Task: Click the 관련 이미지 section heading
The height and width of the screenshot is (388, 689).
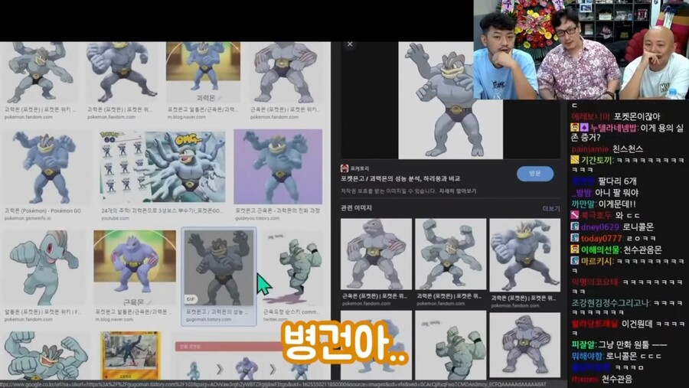Action: coord(356,208)
